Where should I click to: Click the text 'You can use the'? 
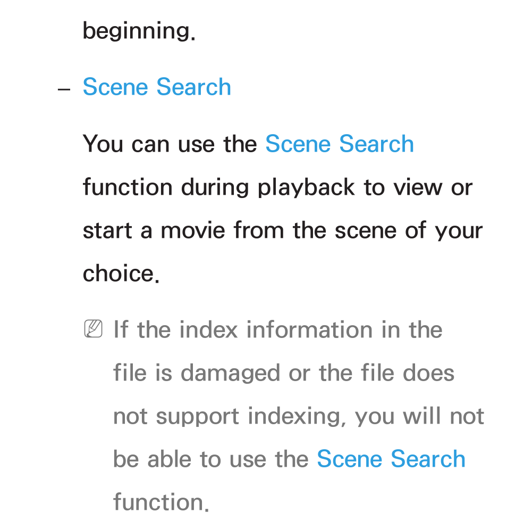170,144
